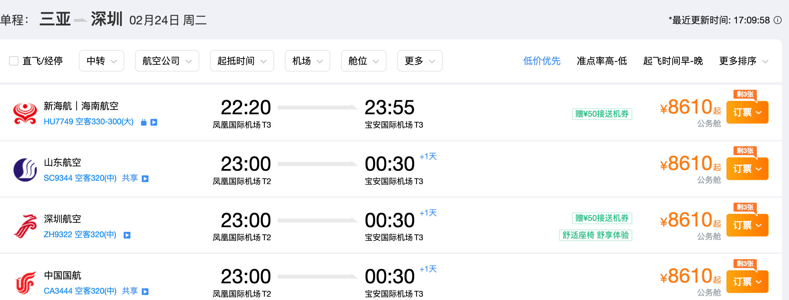Expand the 航空公司 filter dropdown
The image size is (789, 300).
[167, 61]
